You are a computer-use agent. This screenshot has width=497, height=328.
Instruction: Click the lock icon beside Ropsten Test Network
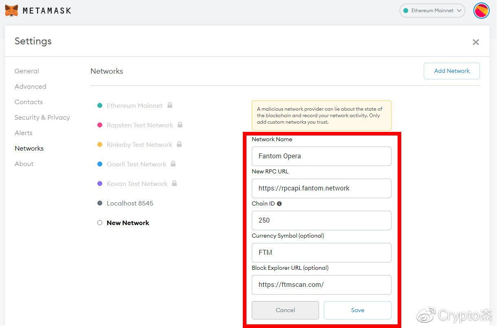(x=180, y=125)
